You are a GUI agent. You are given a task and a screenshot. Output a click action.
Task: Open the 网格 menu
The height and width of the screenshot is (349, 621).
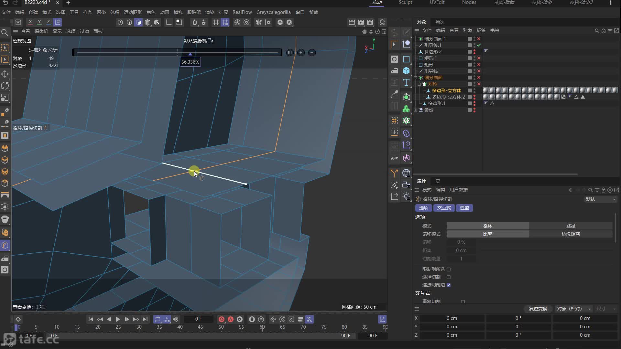[101, 12]
